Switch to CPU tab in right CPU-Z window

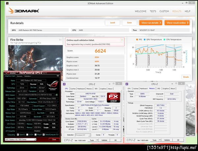[129, 88]
